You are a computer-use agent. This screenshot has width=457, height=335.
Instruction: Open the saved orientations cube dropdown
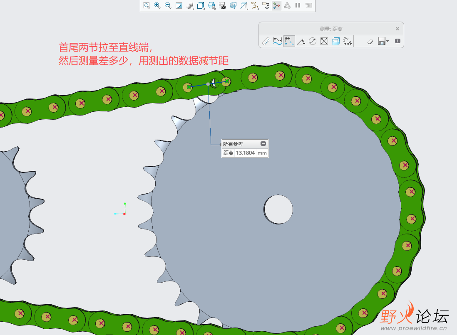click(201, 5)
